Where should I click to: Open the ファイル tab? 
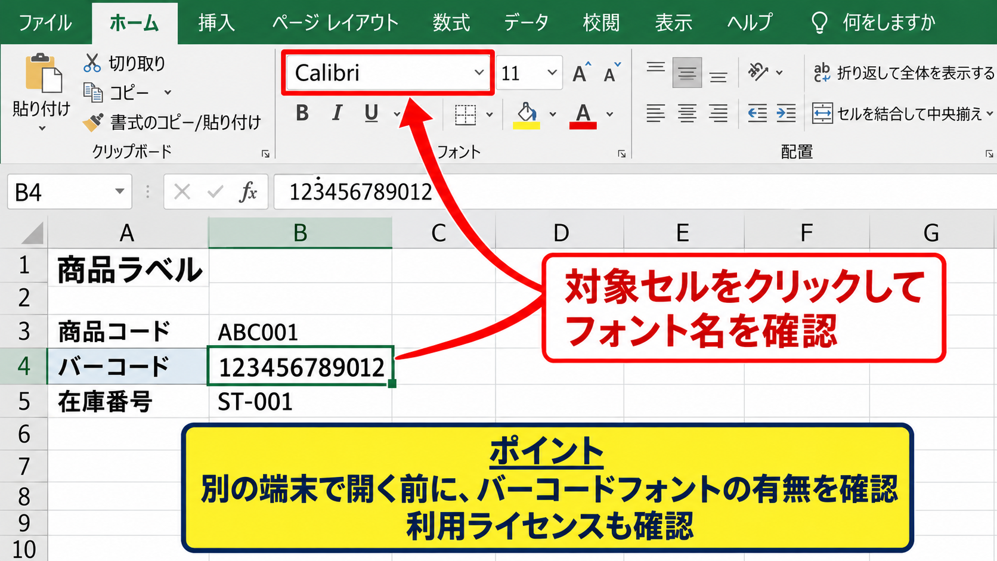pos(45,23)
